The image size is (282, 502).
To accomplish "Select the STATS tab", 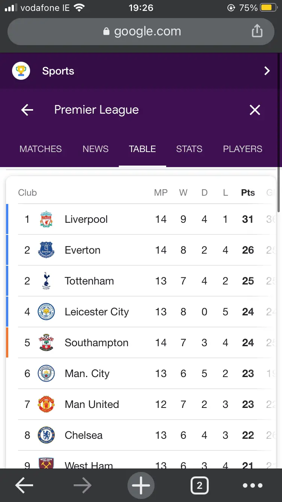I will (x=189, y=149).
